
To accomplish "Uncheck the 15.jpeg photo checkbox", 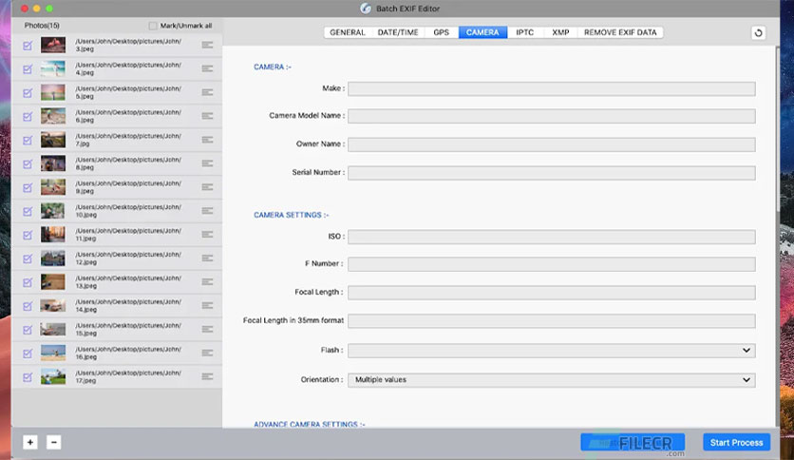I will coord(28,330).
